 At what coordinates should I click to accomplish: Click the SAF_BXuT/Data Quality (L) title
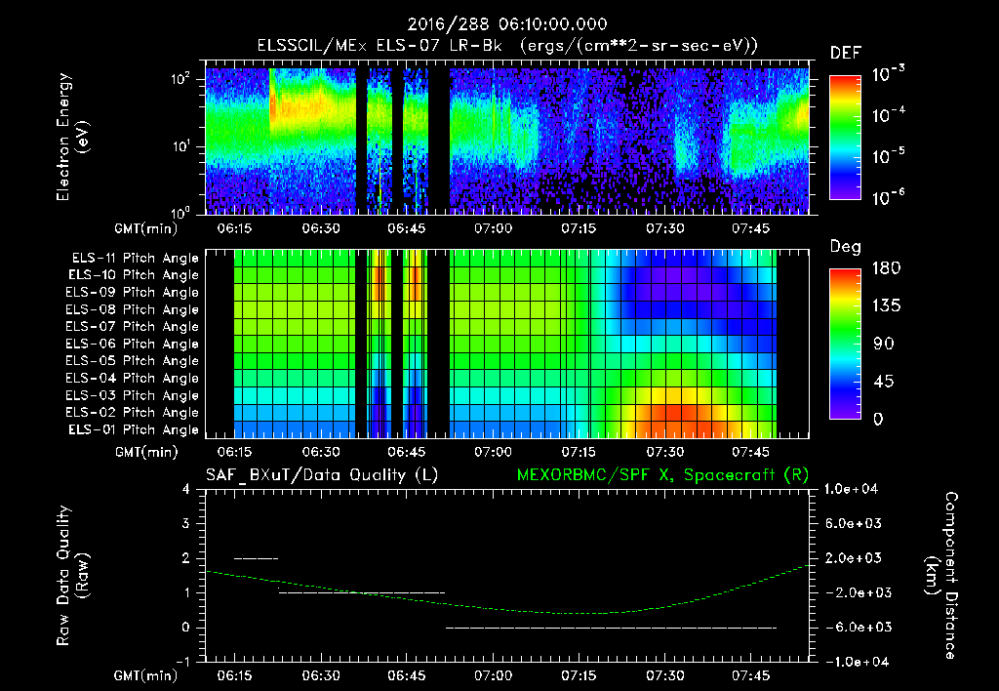tap(322, 475)
